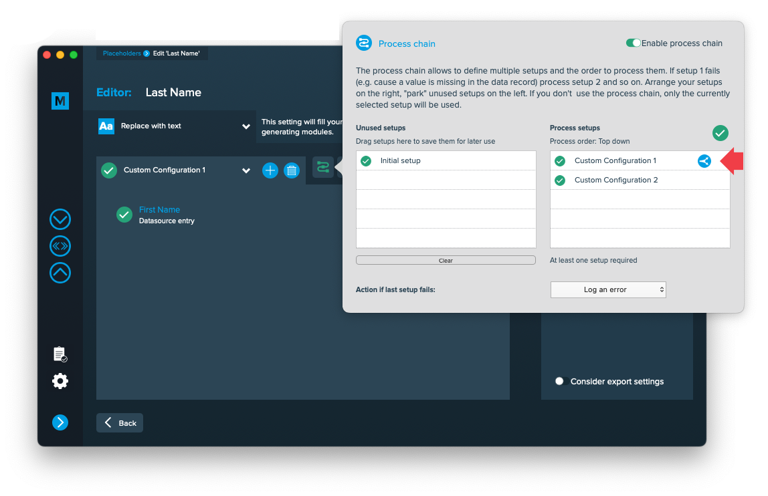
Task: Click the green process chain icon button
Action: (x=323, y=167)
